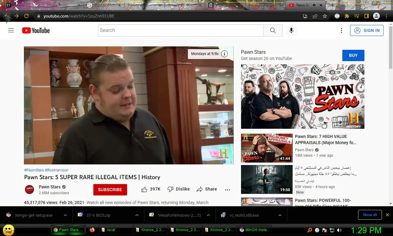
Task: Share the video with arrow icon
Action: tap(207, 189)
